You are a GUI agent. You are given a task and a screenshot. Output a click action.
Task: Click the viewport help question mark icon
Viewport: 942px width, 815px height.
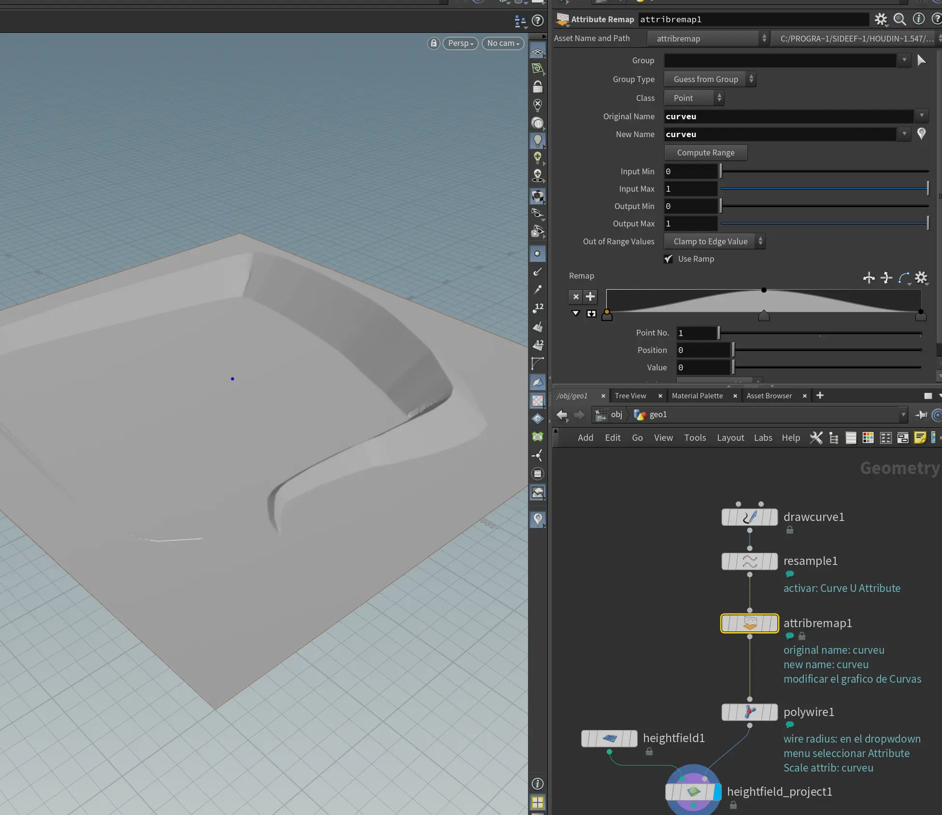tap(537, 20)
